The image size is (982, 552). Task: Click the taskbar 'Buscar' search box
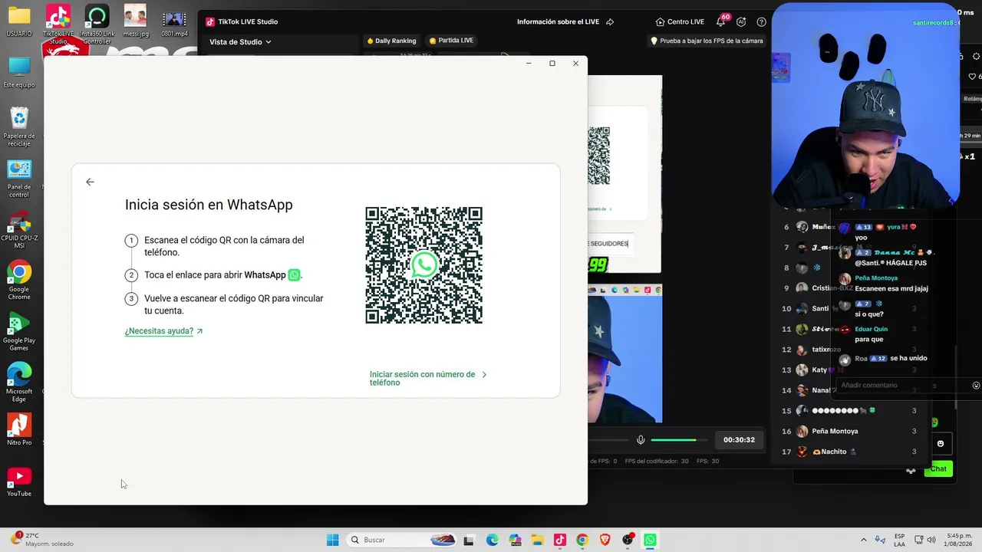pyautogui.click(x=401, y=540)
